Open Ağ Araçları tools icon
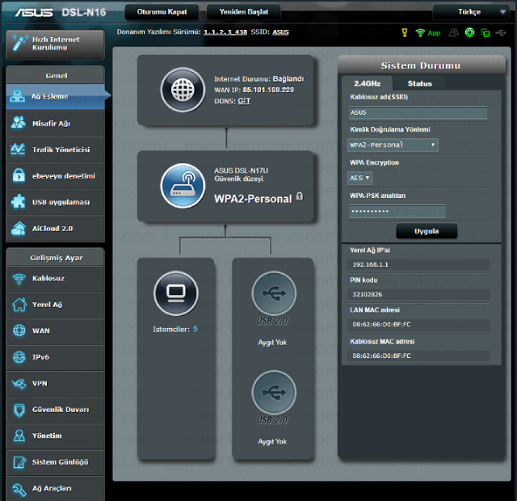This screenshot has width=517, height=501. 19,490
